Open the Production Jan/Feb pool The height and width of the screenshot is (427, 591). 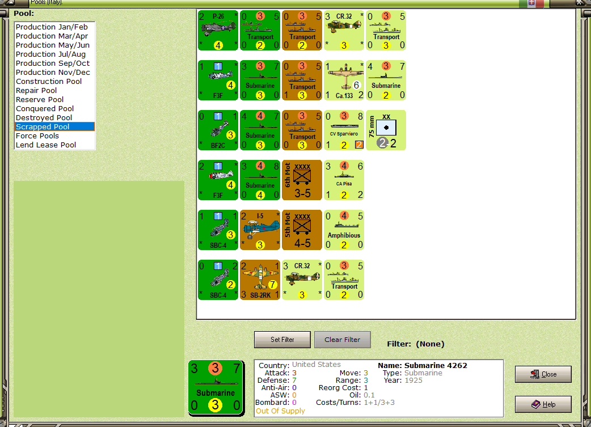pos(54,27)
